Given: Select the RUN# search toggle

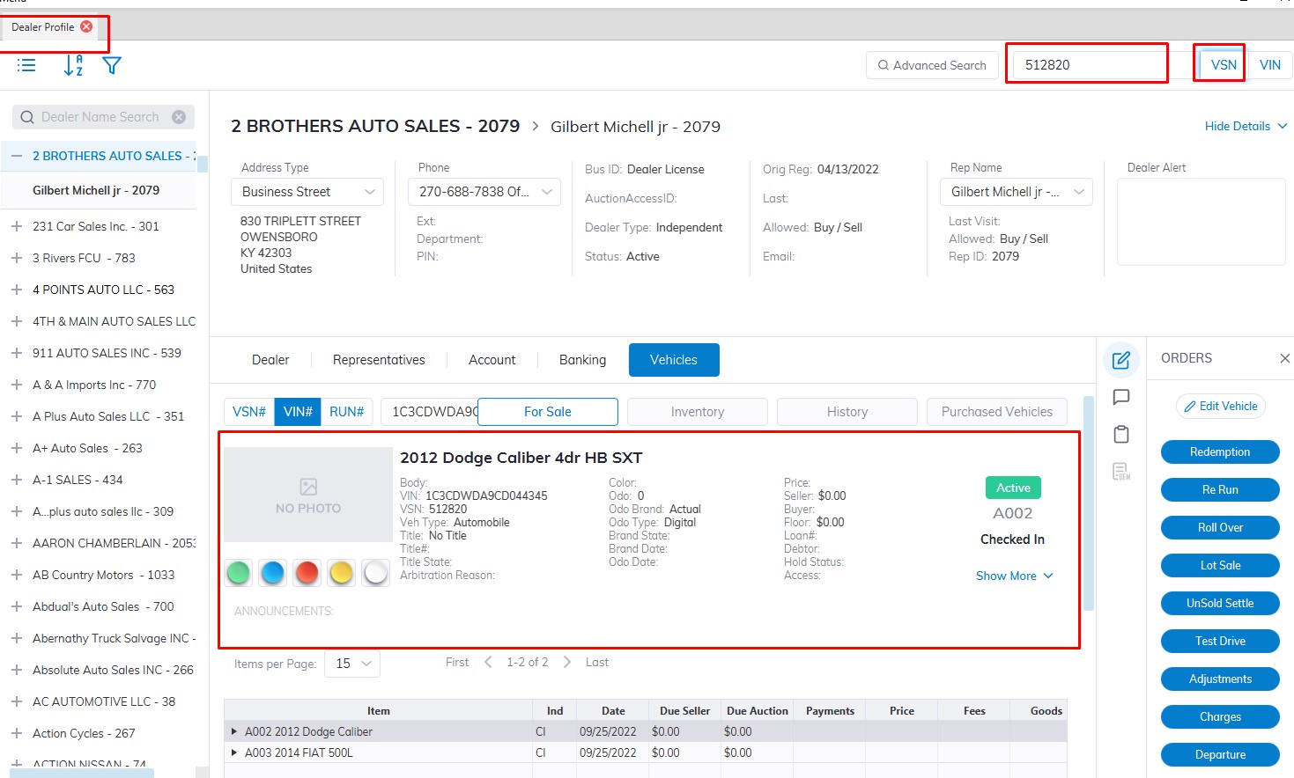Looking at the screenshot, I should 346,412.
